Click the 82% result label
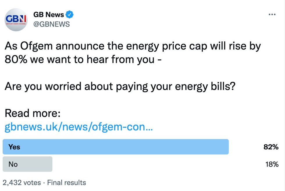 coord(272,147)
